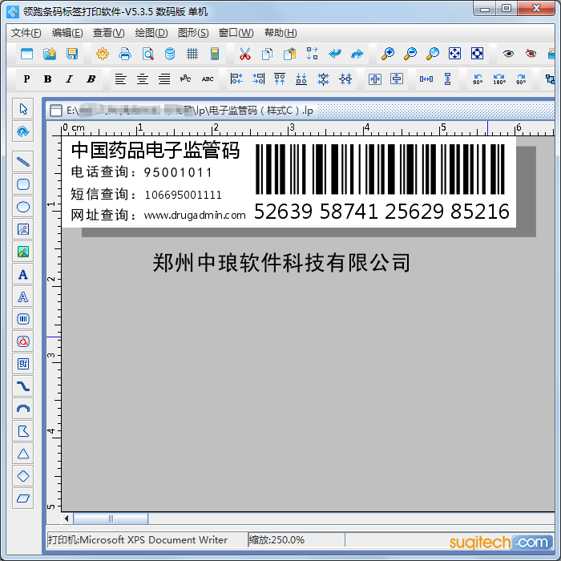
Task: Select the pointer arrow tool
Action: (x=23, y=109)
